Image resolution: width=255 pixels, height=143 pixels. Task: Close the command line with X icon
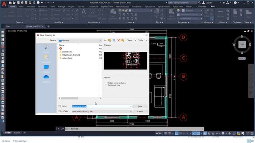click(59, 129)
